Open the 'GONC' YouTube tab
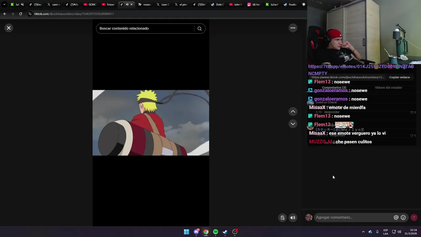The height and width of the screenshot is (237, 421). (x=90, y=5)
